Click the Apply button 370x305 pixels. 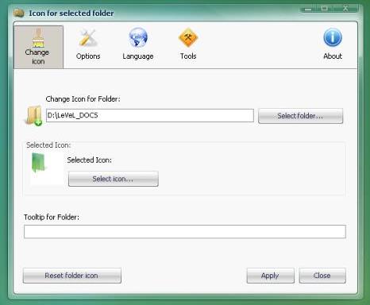270,276
